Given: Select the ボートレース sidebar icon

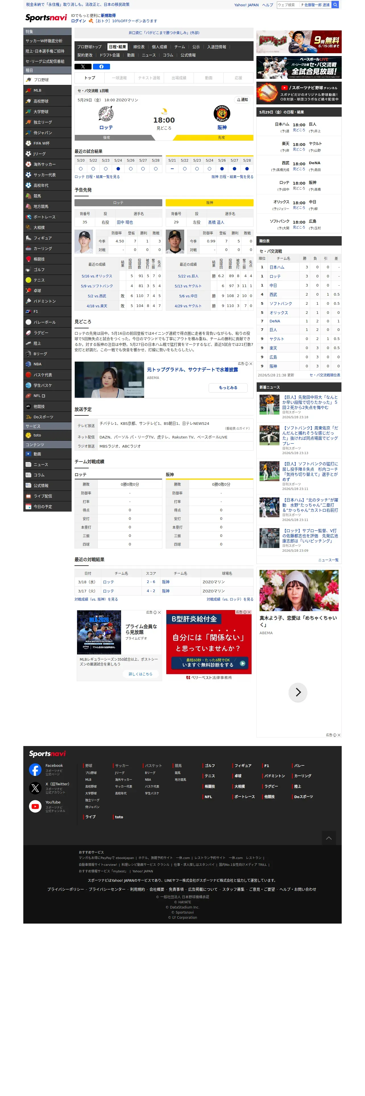Looking at the screenshot, I should coord(28,217).
